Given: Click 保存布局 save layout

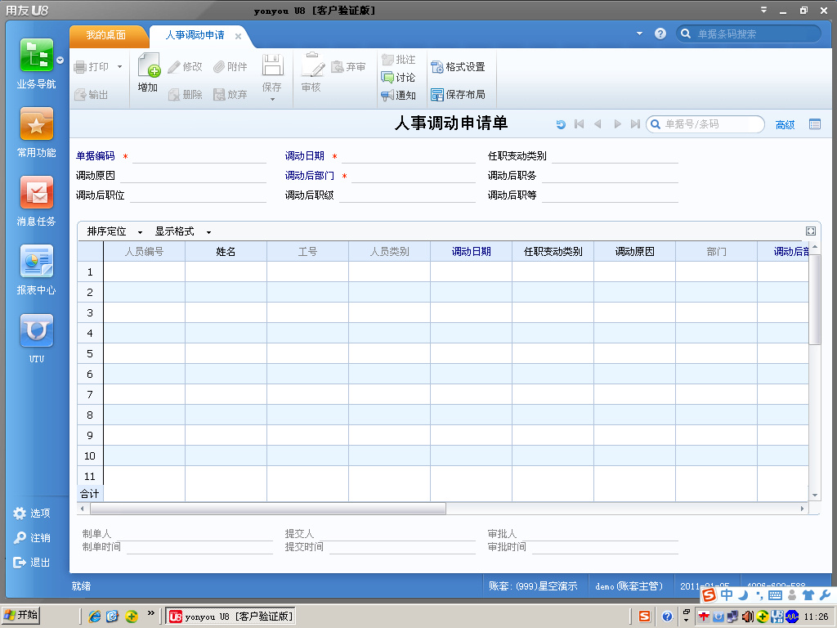Looking at the screenshot, I should pyautogui.click(x=458, y=95).
